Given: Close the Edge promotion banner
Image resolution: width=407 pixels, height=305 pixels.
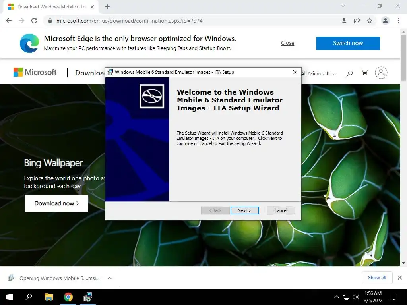Looking at the screenshot, I should 287,43.
